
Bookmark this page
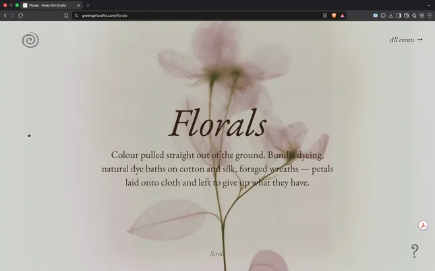(x=66, y=15)
